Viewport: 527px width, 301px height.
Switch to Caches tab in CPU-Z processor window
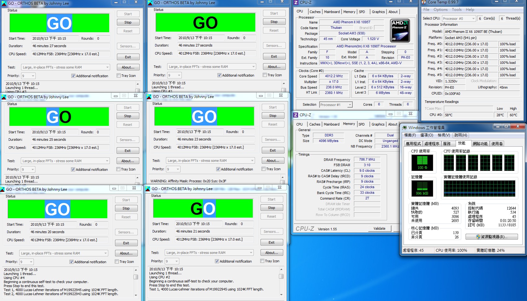pos(315,12)
